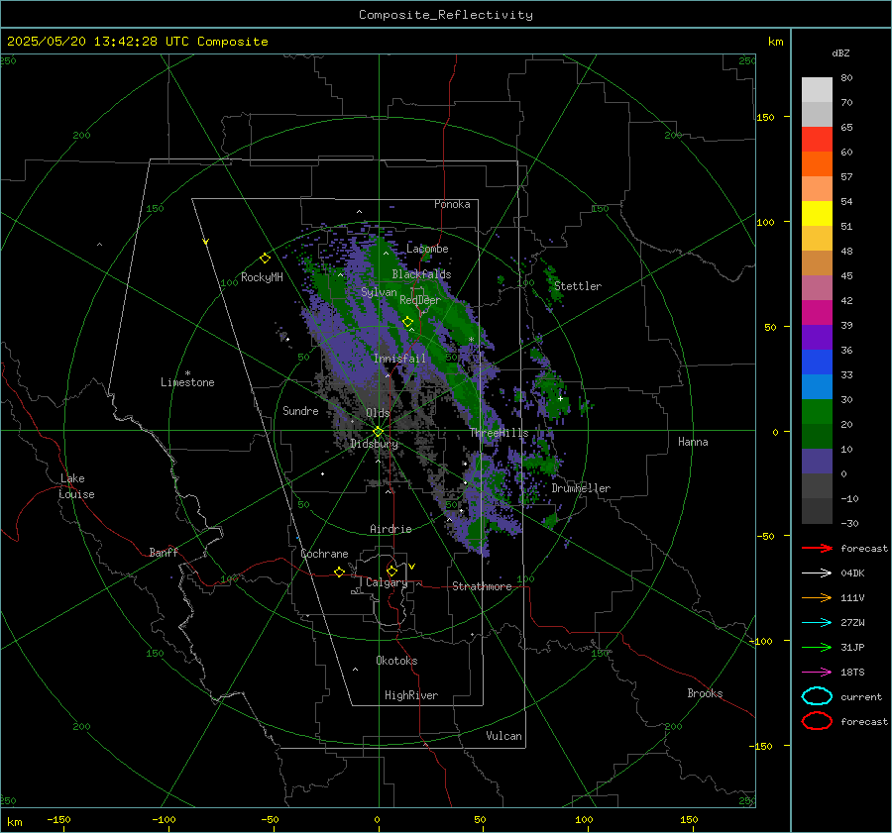892x833 pixels.
Task: Click the Hanna city label
Action: pos(693,442)
